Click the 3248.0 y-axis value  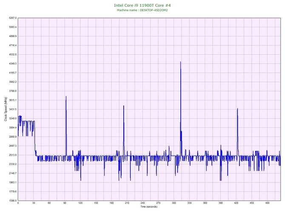[13, 119]
